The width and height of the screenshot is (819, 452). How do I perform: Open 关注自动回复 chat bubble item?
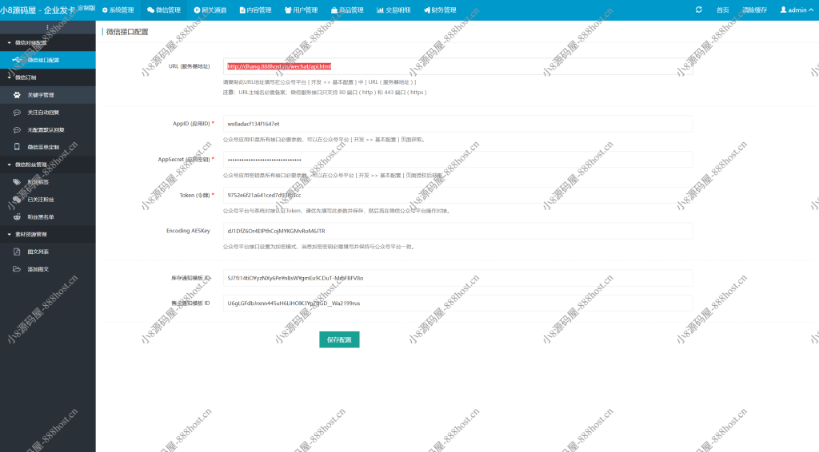[x=47, y=112]
